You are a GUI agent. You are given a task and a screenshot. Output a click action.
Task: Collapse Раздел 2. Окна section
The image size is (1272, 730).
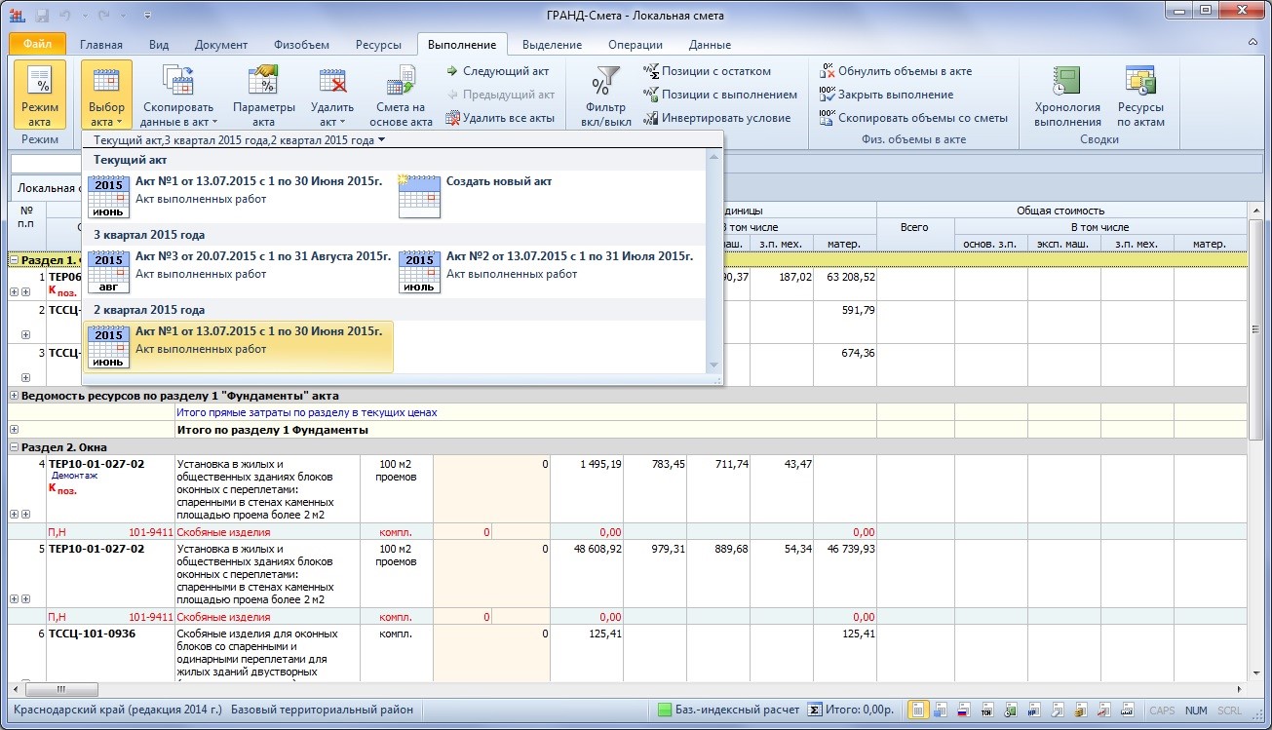point(14,447)
